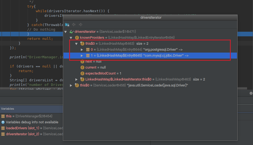Viewport: 253px width, 145px height.
Task: Click the Variables panel header
Action: (x=31, y=109)
